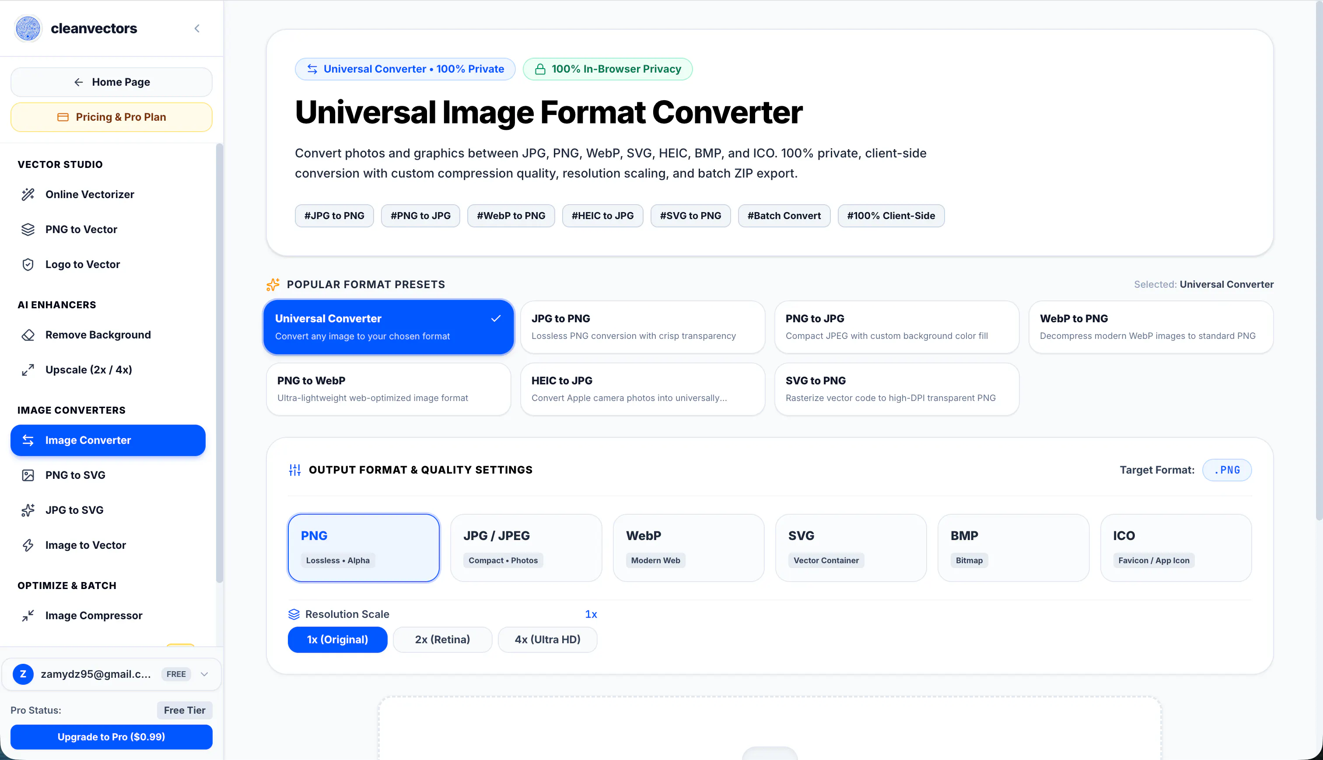The height and width of the screenshot is (760, 1323).
Task: Click the #100% Client-Side tag
Action: (891, 216)
